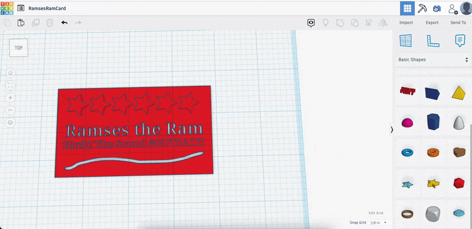Viewport: 472px width, 229px height.
Task: Select the Ruler tool
Action: point(433,41)
